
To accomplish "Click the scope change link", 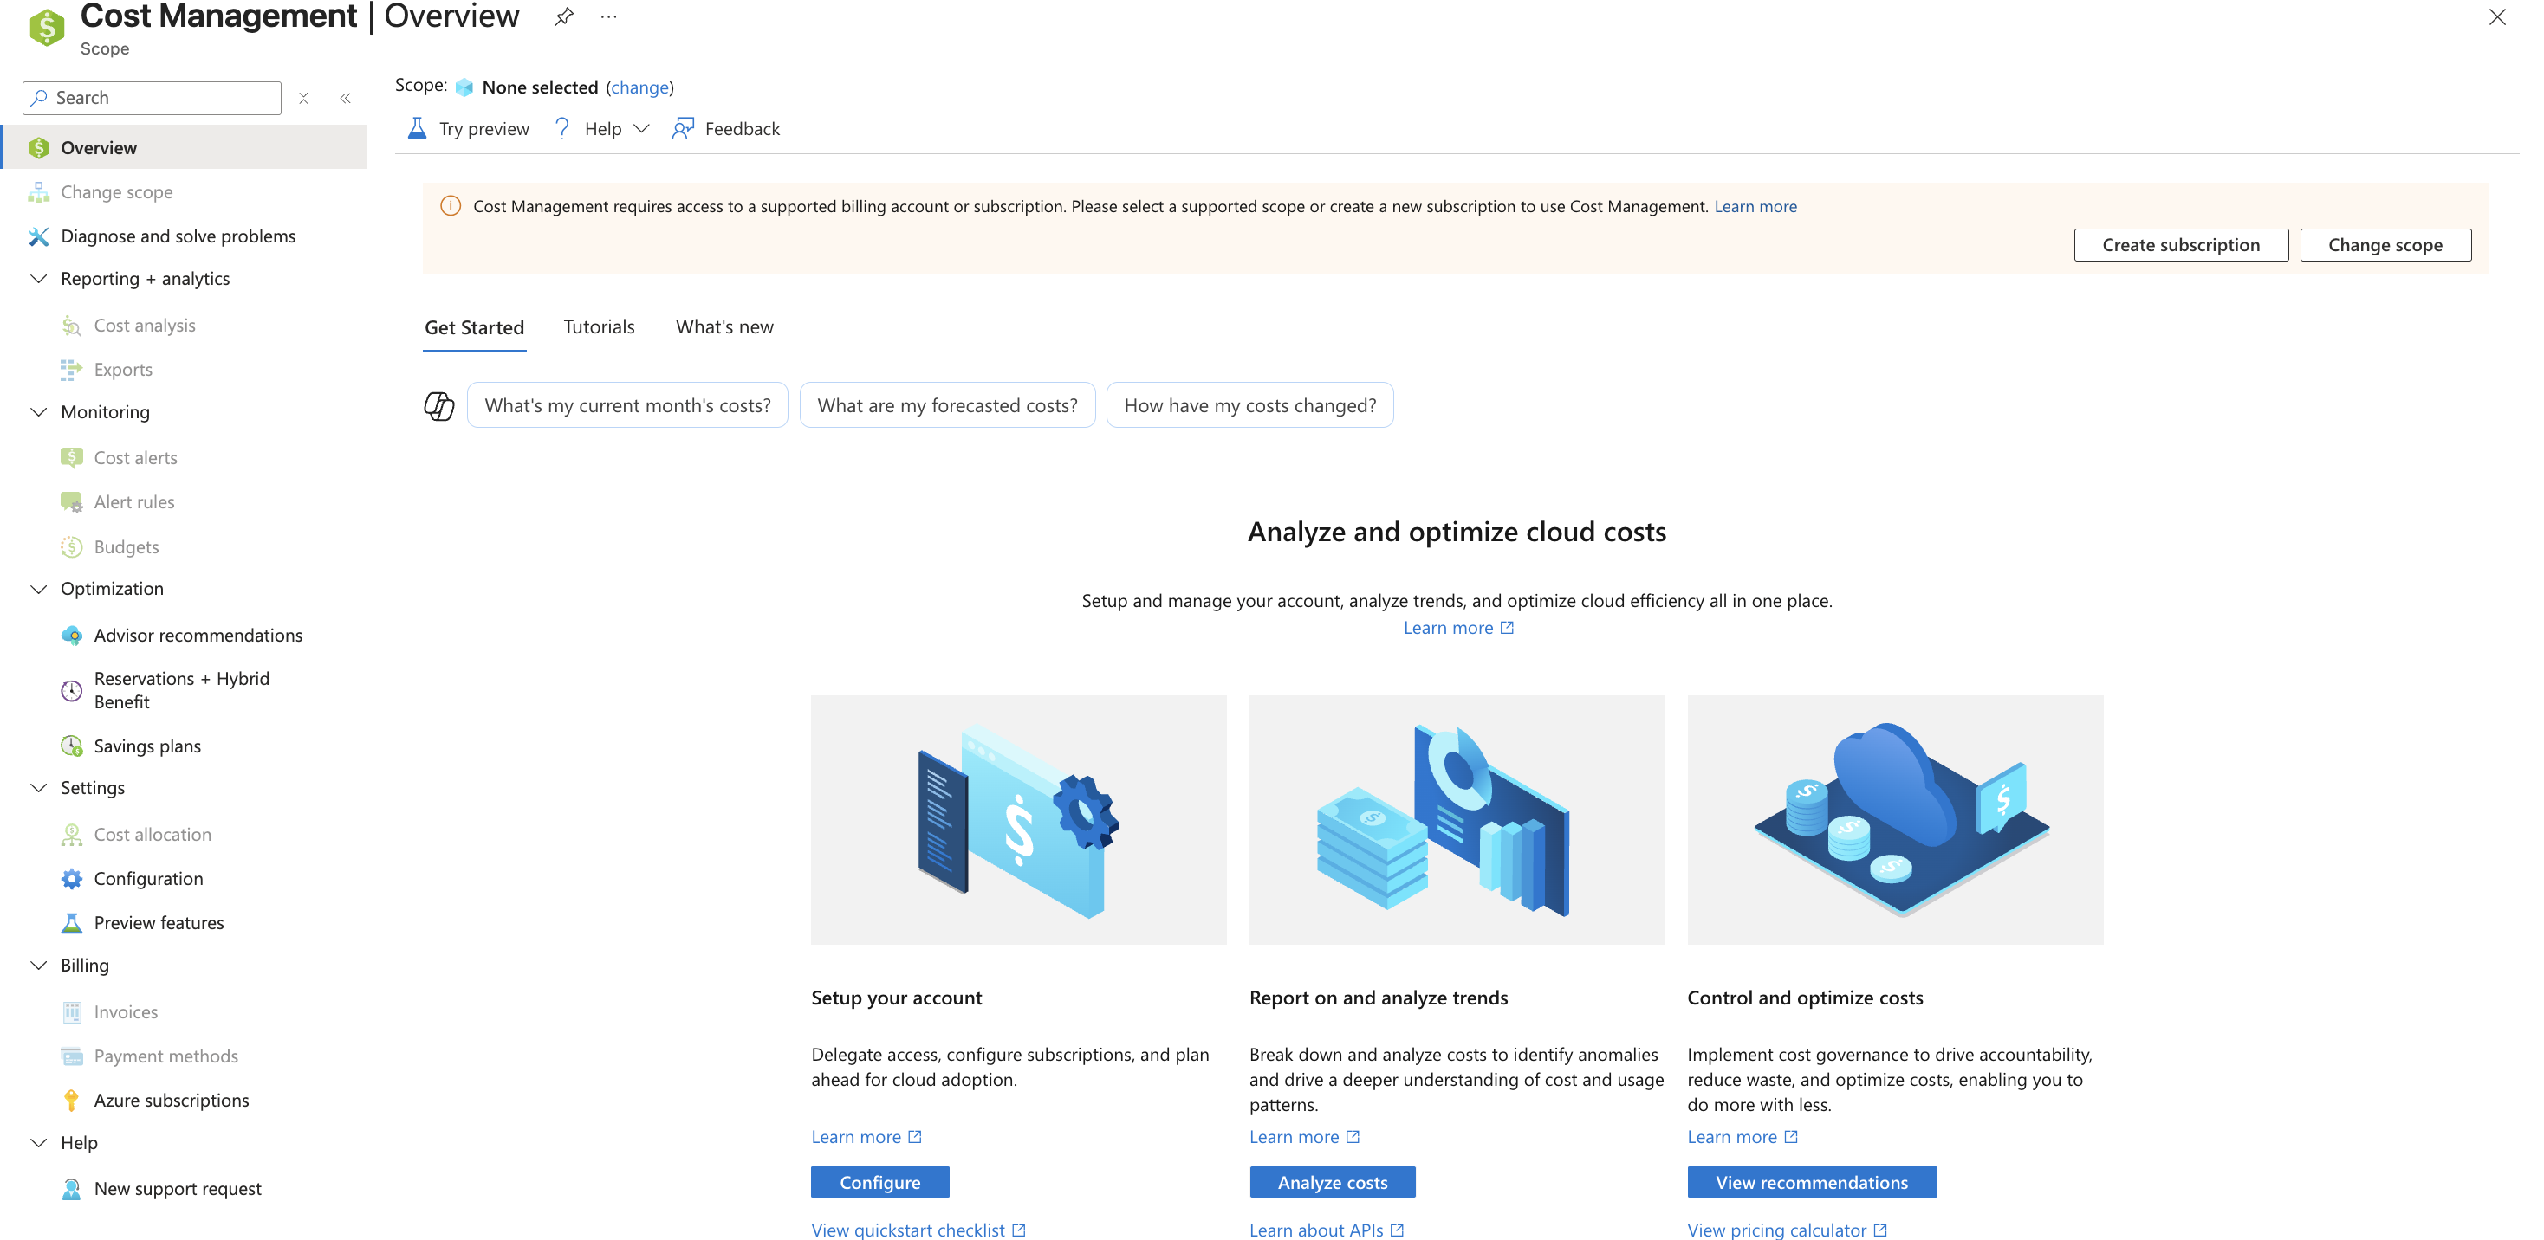I will 639,87.
